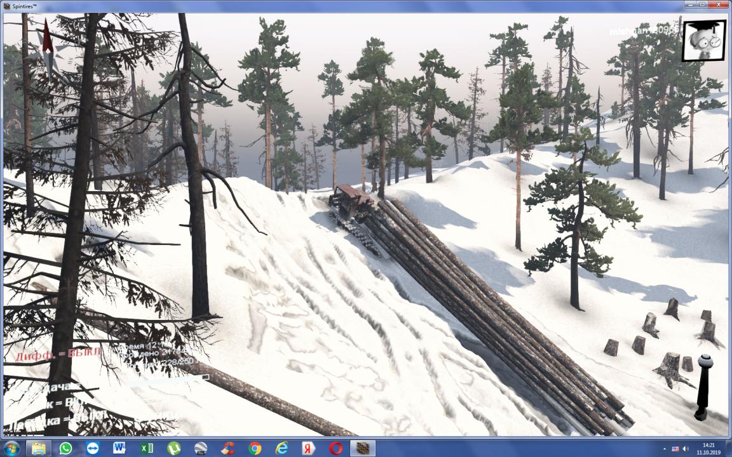Open the taskbar clock showing 14:21
The image size is (732, 457).
point(708,448)
